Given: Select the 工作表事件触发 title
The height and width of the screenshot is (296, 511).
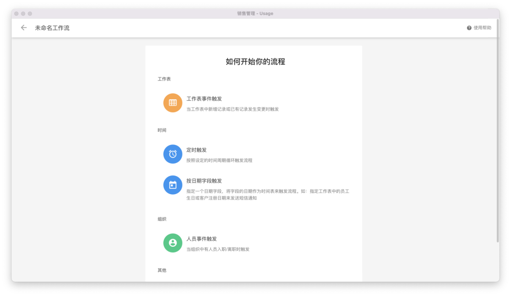Looking at the screenshot, I should click(204, 99).
